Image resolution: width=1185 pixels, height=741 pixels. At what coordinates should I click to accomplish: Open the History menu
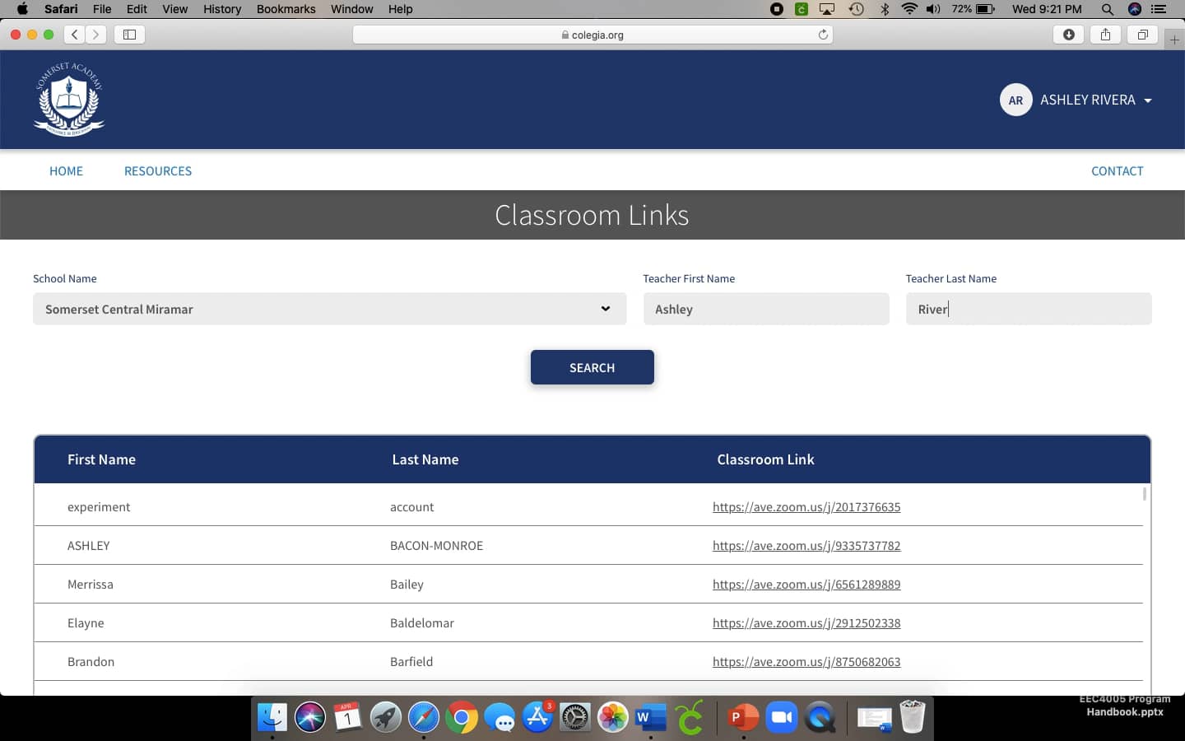click(x=222, y=9)
